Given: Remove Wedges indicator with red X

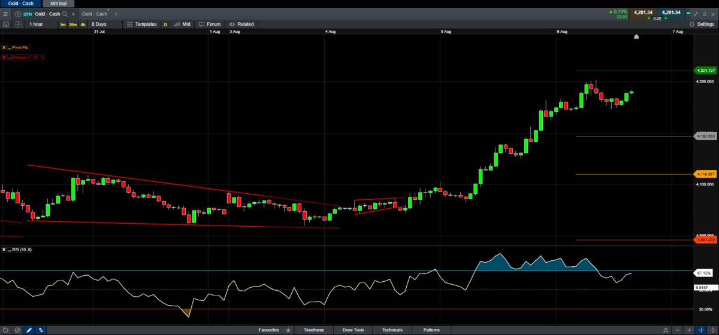Looking at the screenshot, I should 4,57.
